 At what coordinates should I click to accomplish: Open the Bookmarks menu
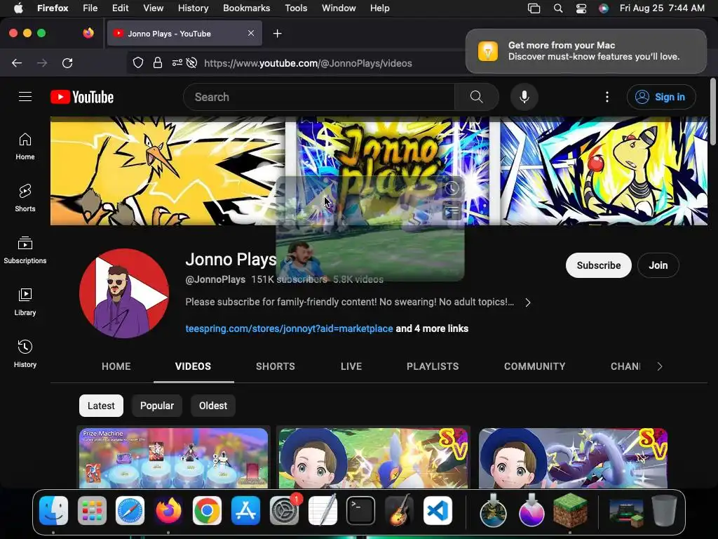click(246, 8)
